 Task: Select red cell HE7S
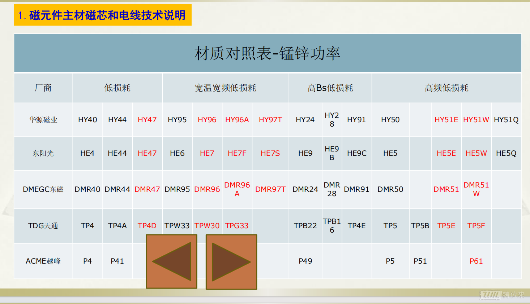click(x=270, y=153)
